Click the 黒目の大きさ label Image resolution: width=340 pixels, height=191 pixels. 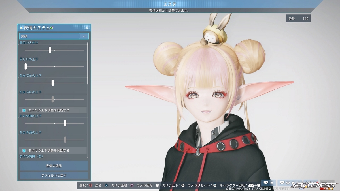29,42
